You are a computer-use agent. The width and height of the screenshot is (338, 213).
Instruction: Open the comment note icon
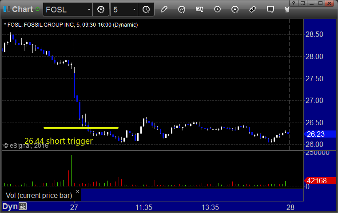270,9
